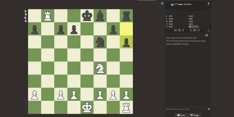Select move 'Qb8' in move list

[x=191, y=19]
